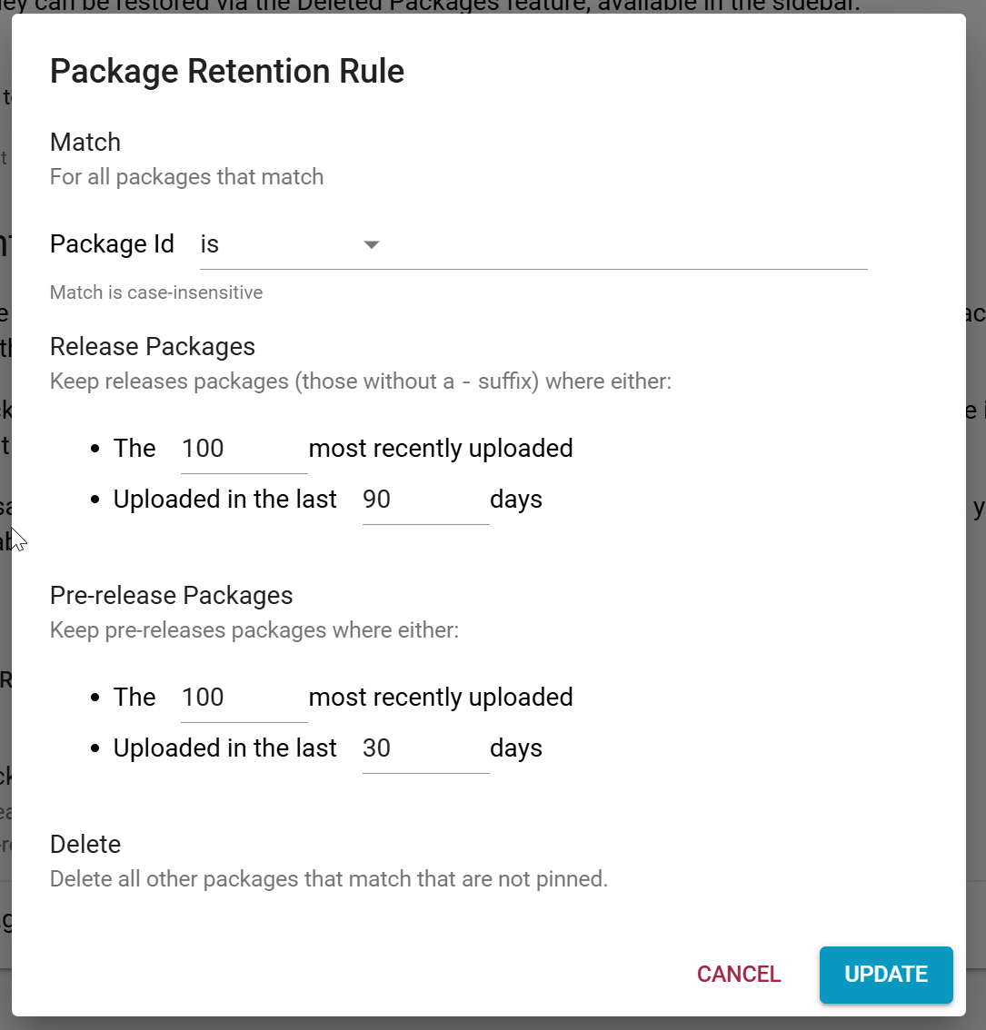Image resolution: width=986 pixels, height=1030 pixels.
Task: Open the Package Id match type dropdown
Action: 291,243
